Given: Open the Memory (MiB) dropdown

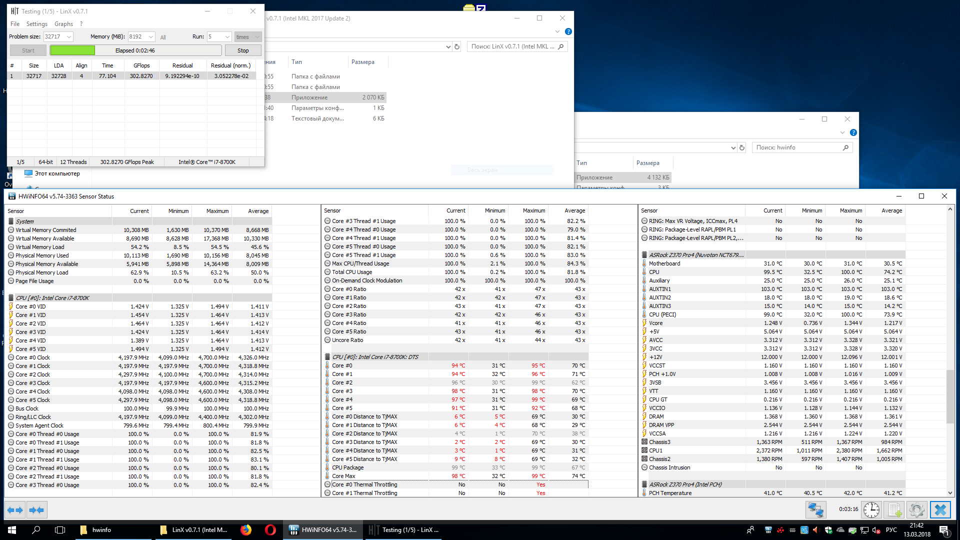Looking at the screenshot, I should coord(151,37).
